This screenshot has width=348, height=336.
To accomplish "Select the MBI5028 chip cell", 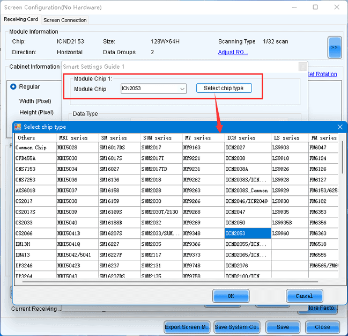I will 77,148.
